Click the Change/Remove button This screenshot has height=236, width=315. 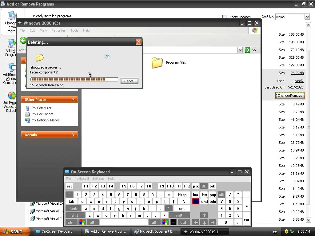290,96
